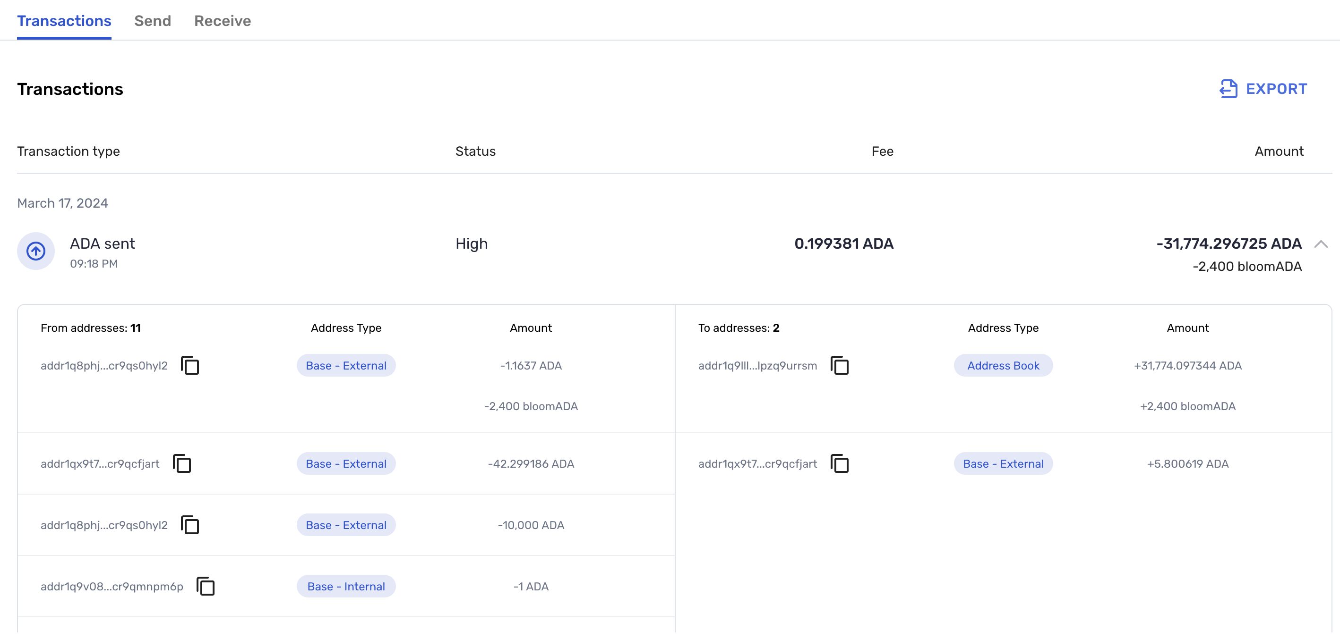Click the ADA sent arrow-up icon
1340x639 pixels.
click(36, 252)
